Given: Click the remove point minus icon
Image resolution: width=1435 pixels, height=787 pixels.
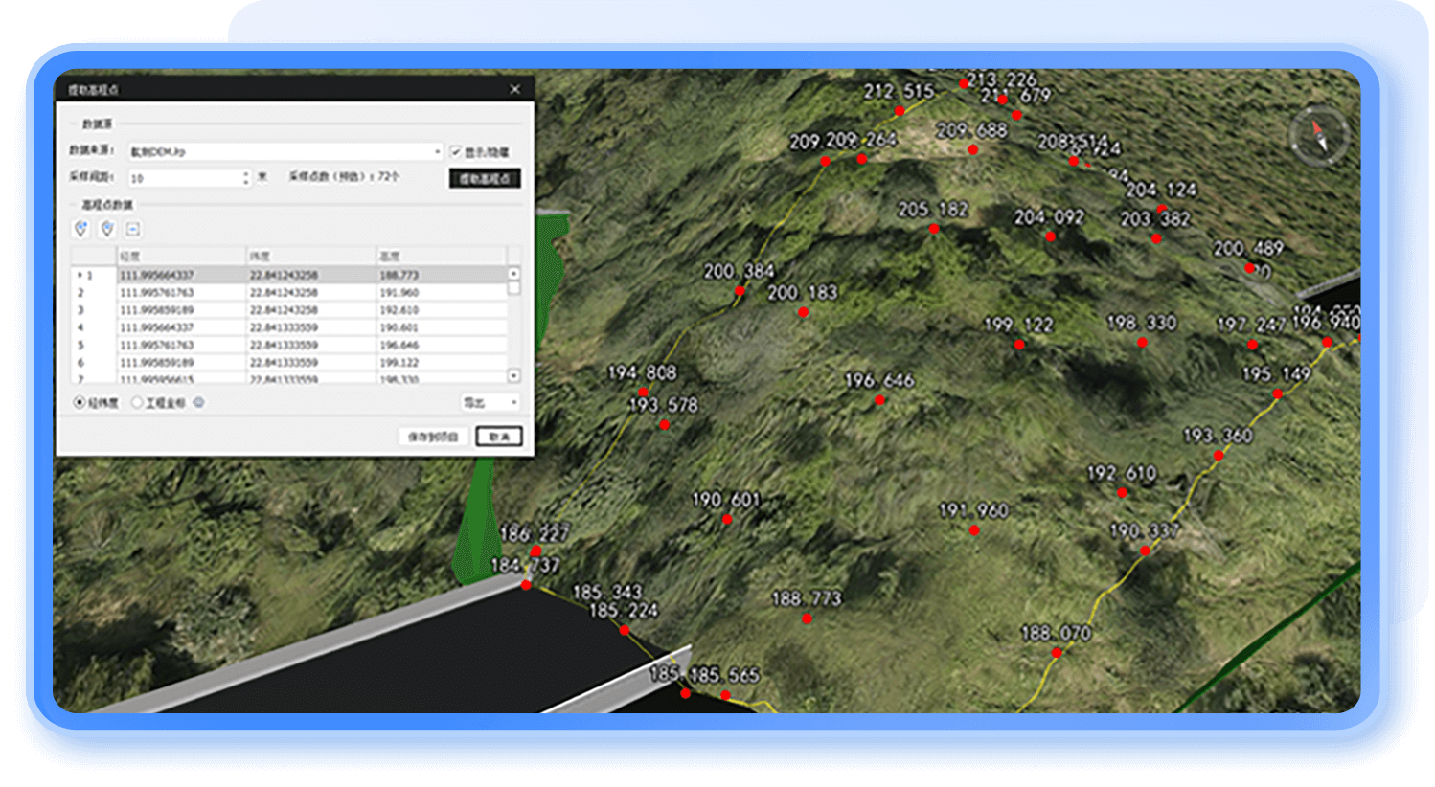Looking at the screenshot, I should click(x=133, y=229).
